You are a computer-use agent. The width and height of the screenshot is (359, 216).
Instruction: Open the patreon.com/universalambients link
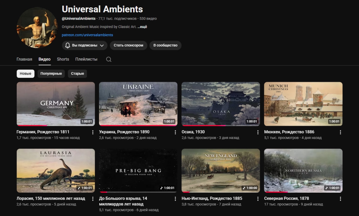click(88, 35)
